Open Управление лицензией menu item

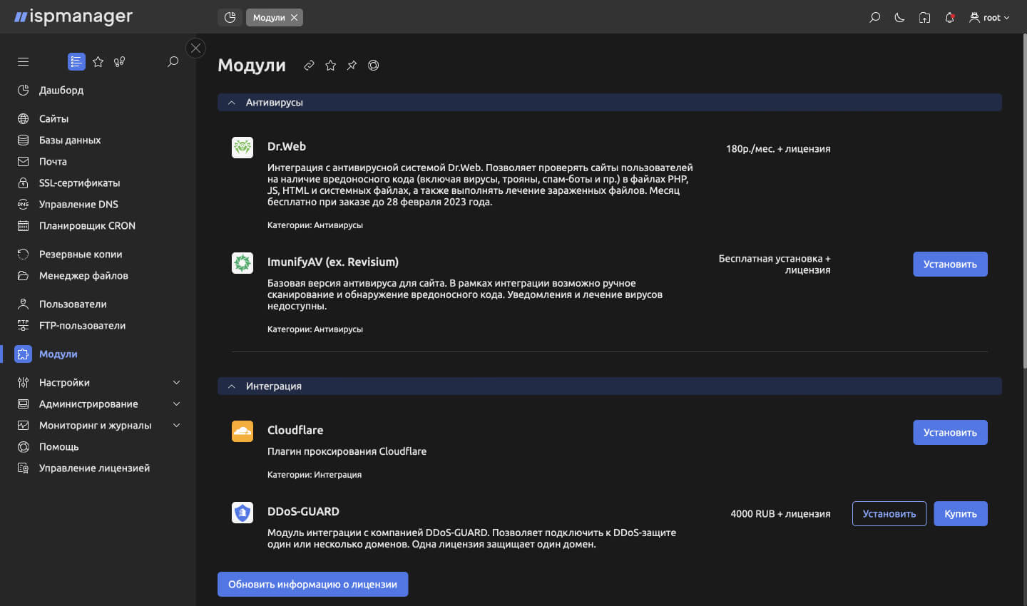tap(94, 468)
